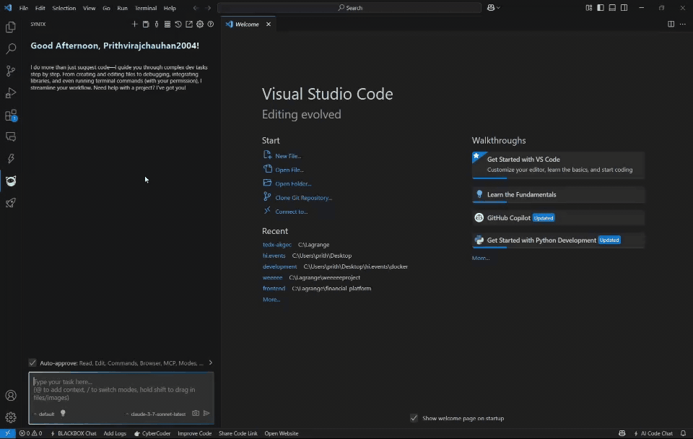This screenshot has height=439, width=693.
Task: Open the Edit menu
Action: coord(40,8)
